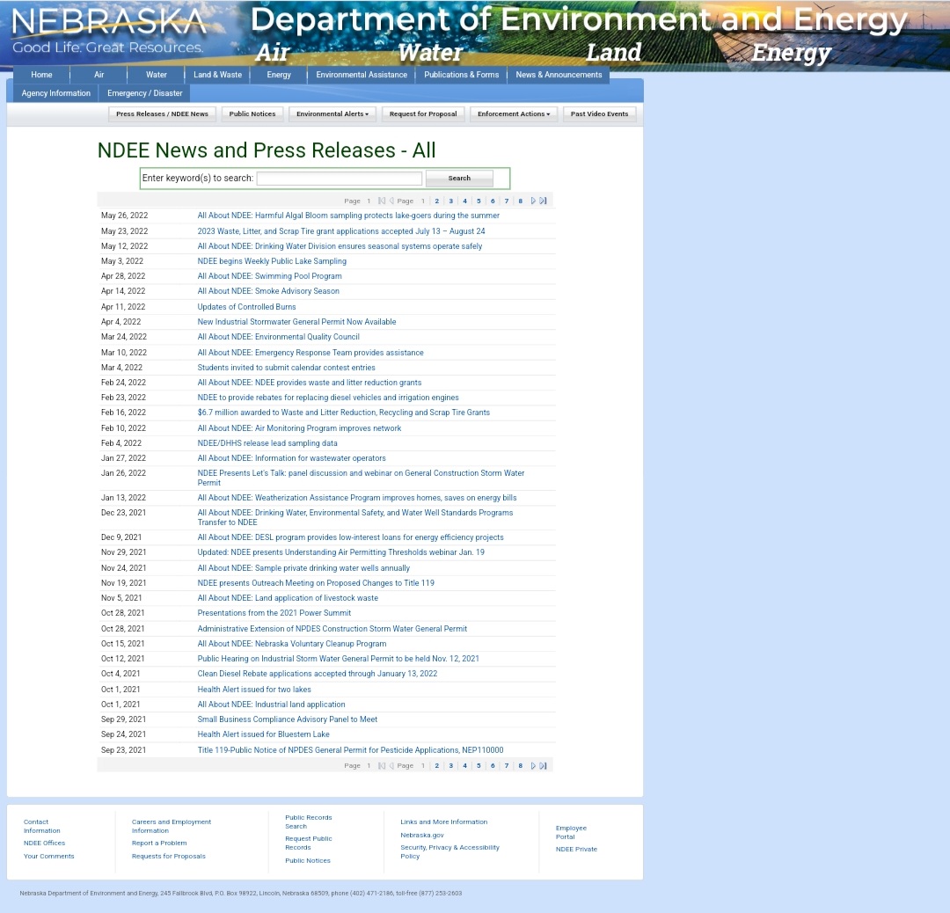Open the Agency Information menu
The image size is (950, 913).
coord(55,93)
